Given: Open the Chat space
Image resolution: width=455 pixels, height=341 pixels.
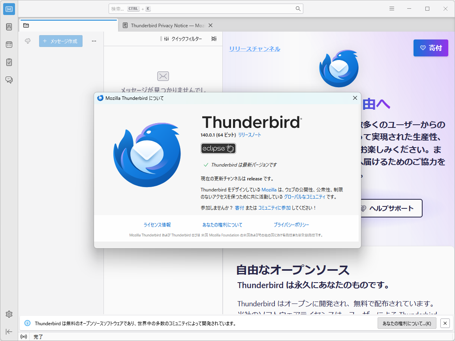Looking at the screenshot, I should click(x=9, y=80).
